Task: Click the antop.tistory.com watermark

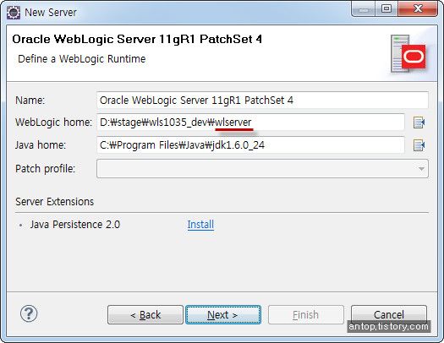Action: (x=389, y=327)
